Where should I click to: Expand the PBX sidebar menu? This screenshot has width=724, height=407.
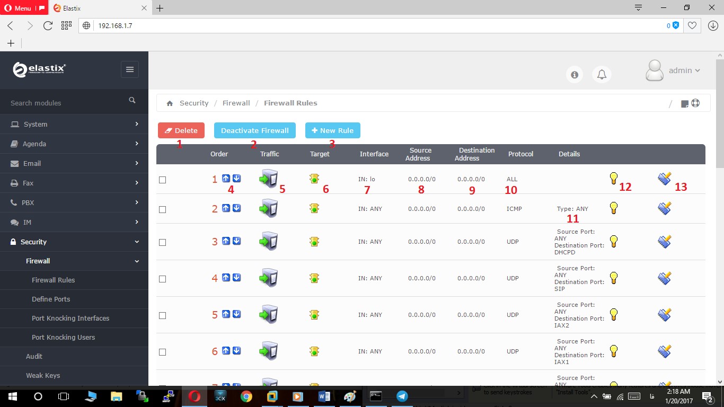[74, 202]
